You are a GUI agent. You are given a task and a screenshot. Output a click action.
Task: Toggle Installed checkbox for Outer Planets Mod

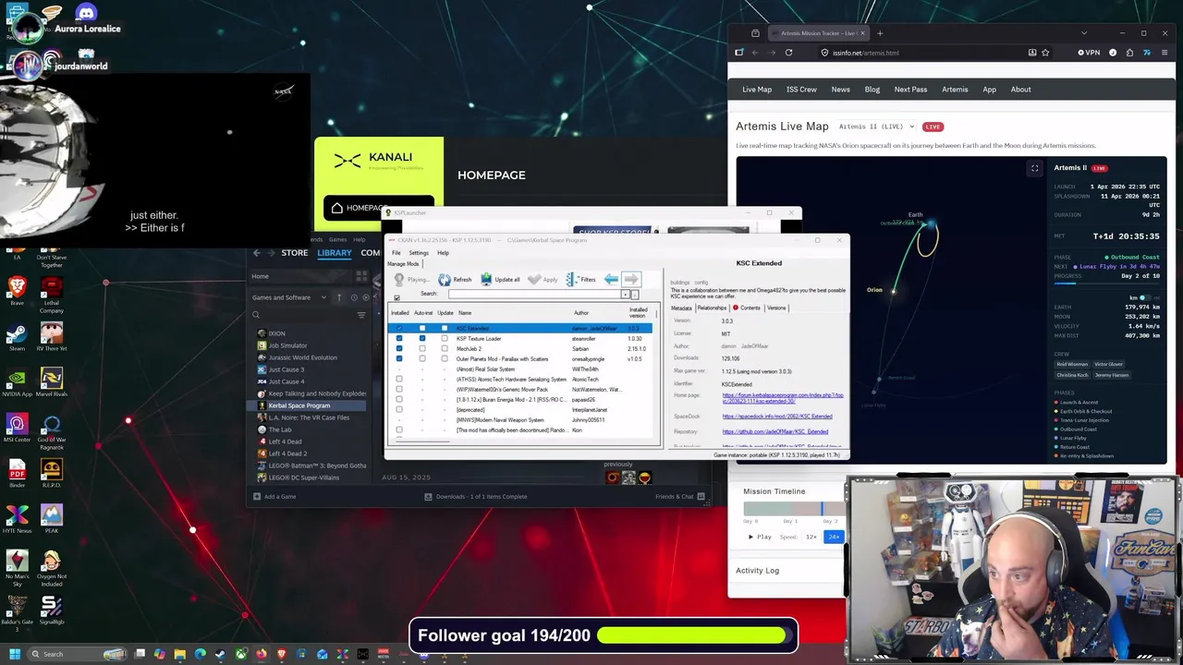click(x=399, y=359)
